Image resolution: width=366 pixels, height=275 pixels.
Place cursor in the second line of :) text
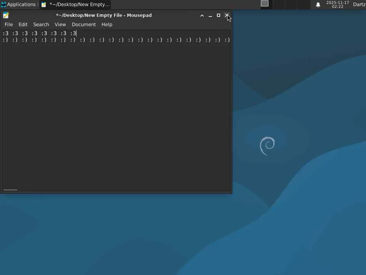click(116, 40)
